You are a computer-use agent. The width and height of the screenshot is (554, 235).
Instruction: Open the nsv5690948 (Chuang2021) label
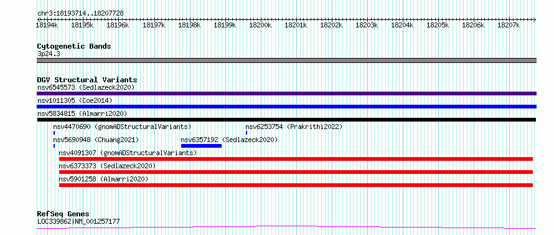(x=96, y=140)
